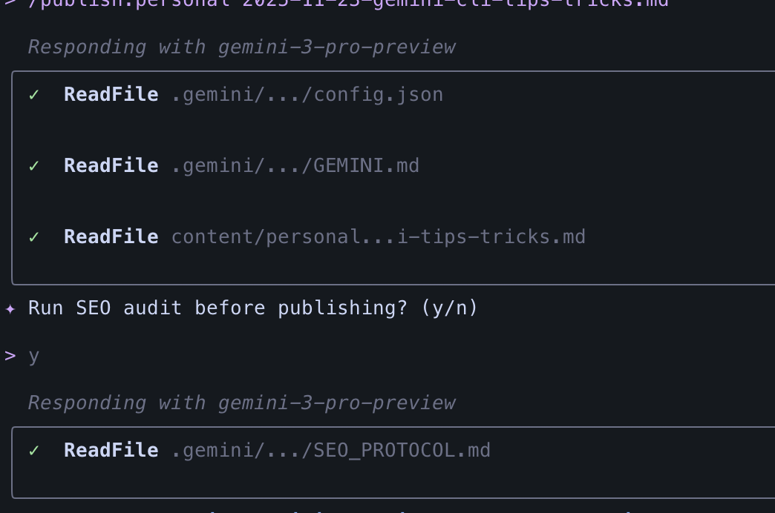Click the typed 'y' confirmation response
This screenshot has width=775, height=513.
click(x=33, y=355)
